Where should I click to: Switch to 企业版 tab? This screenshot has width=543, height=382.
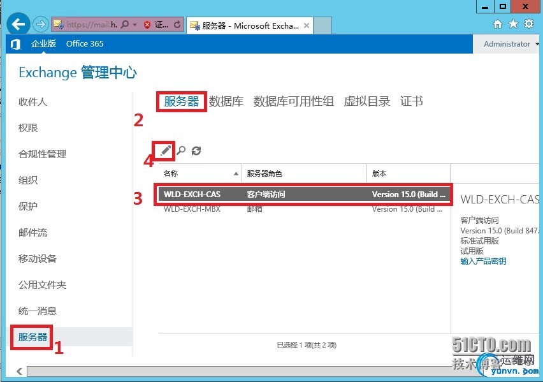coord(43,43)
